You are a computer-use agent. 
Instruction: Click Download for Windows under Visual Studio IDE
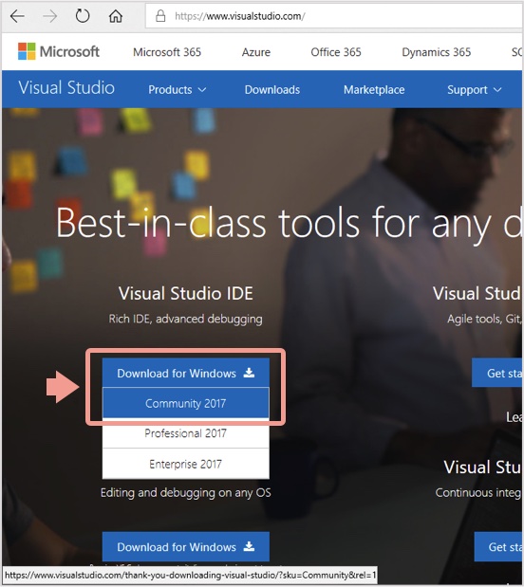[x=186, y=373]
